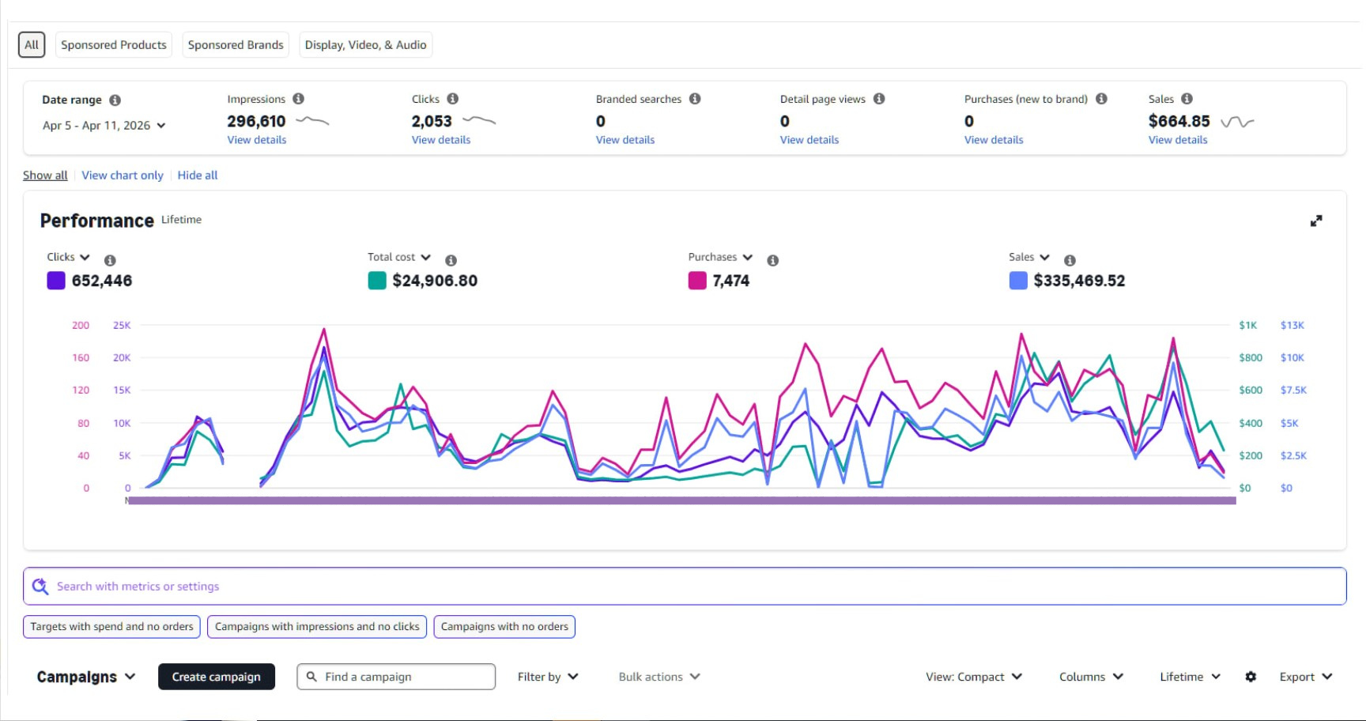Click info icon beside chart Clicks selector
This screenshot has width=1366, height=721.
110,260
